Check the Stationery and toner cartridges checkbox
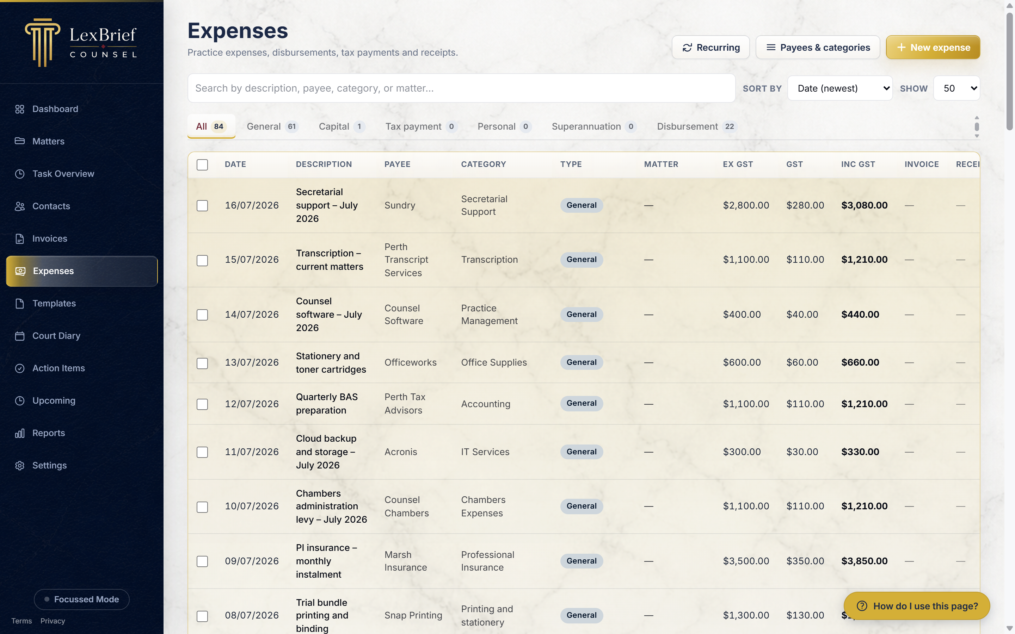The height and width of the screenshot is (634, 1015). [x=202, y=363]
